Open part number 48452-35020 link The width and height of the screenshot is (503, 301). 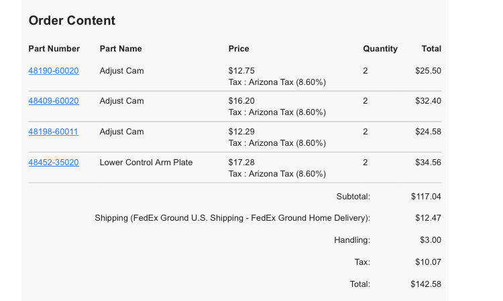click(54, 162)
